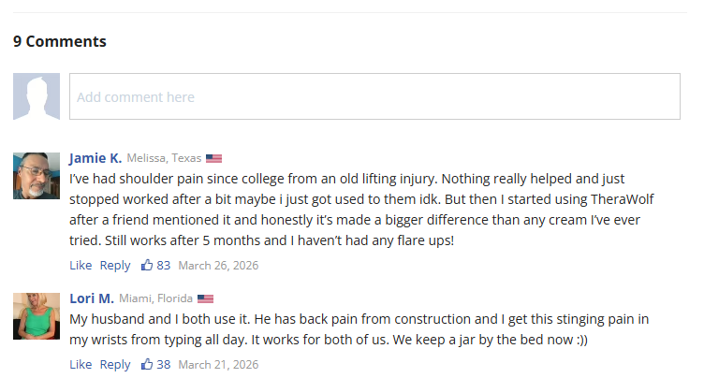Click thumbs-up icon on Jamie K.'s comment

147,265
